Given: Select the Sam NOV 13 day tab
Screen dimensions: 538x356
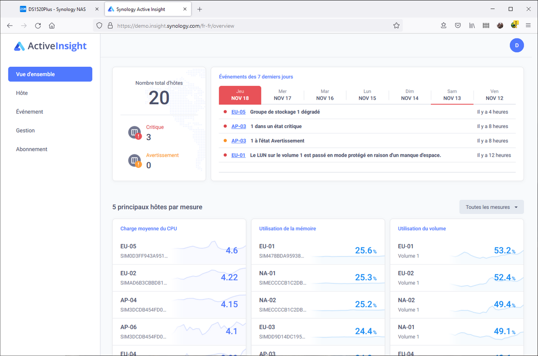Looking at the screenshot, I should pos(452,95).
